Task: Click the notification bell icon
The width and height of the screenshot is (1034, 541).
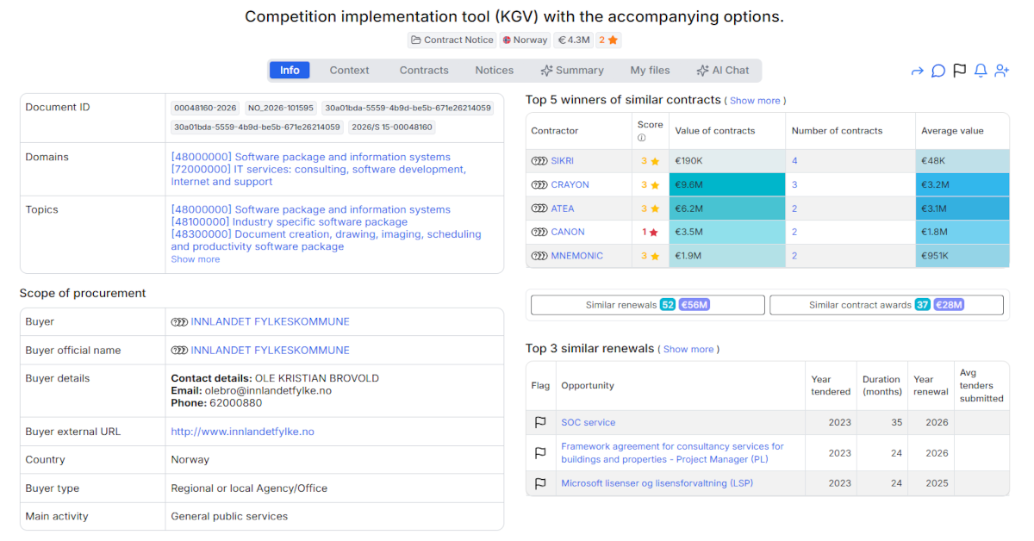Action: (x=981, y=71)
